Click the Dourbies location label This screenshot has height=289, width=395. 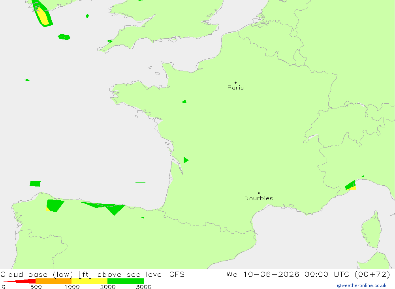click(259, 198)
